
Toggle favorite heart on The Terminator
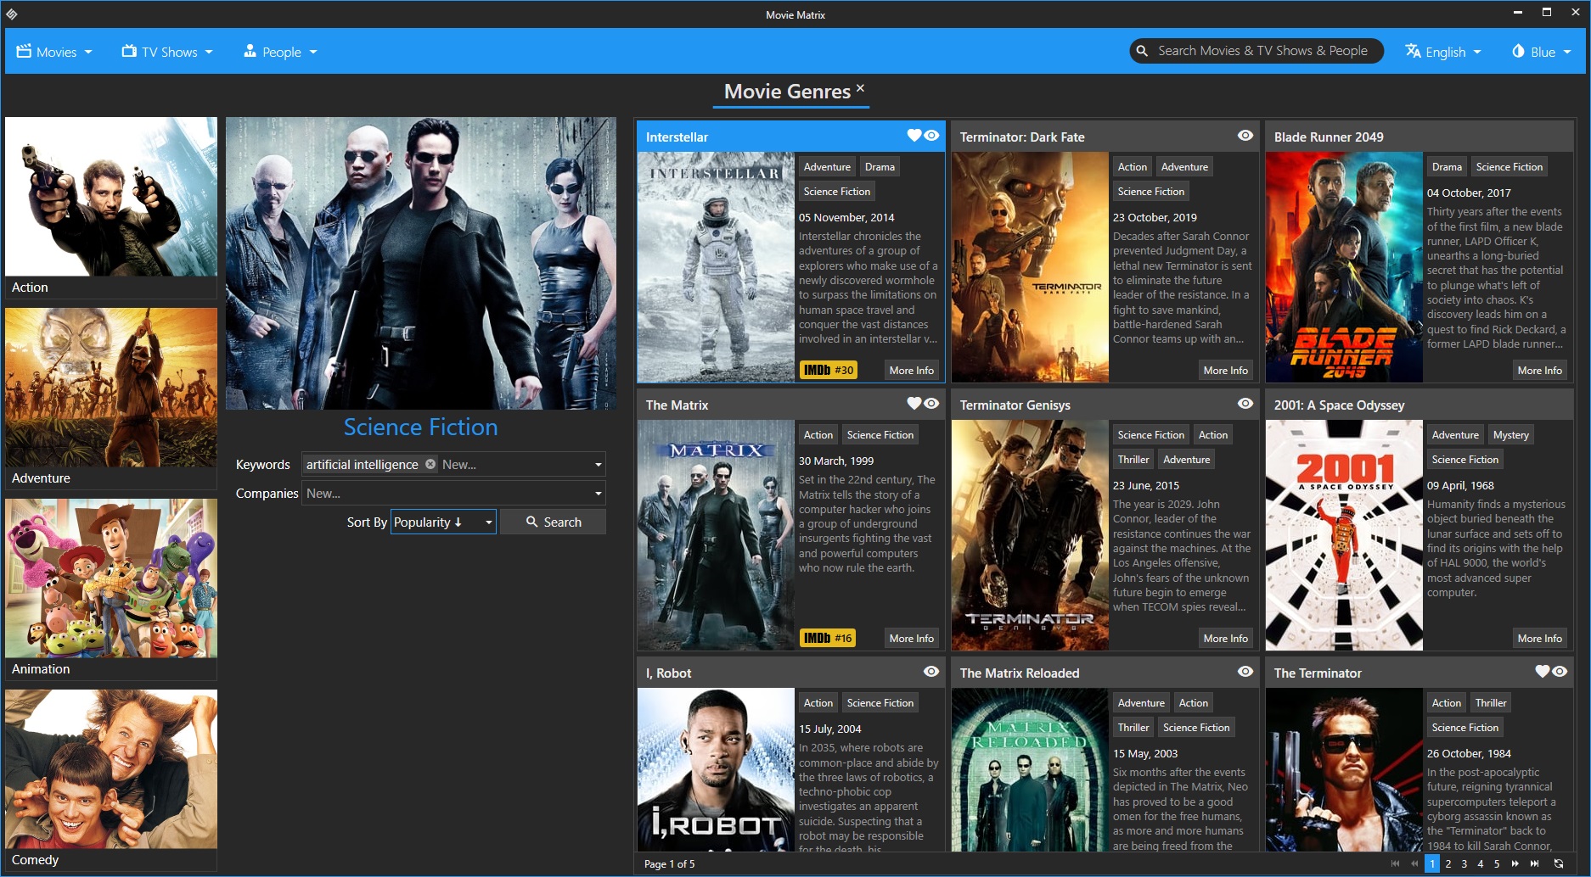(1542, 672)
